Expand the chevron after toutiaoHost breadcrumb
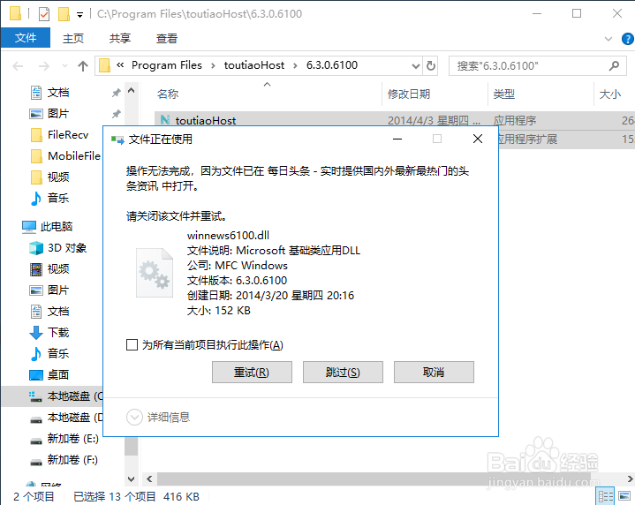The height and width of the screenshot is (505, 635). coord(295,65)
